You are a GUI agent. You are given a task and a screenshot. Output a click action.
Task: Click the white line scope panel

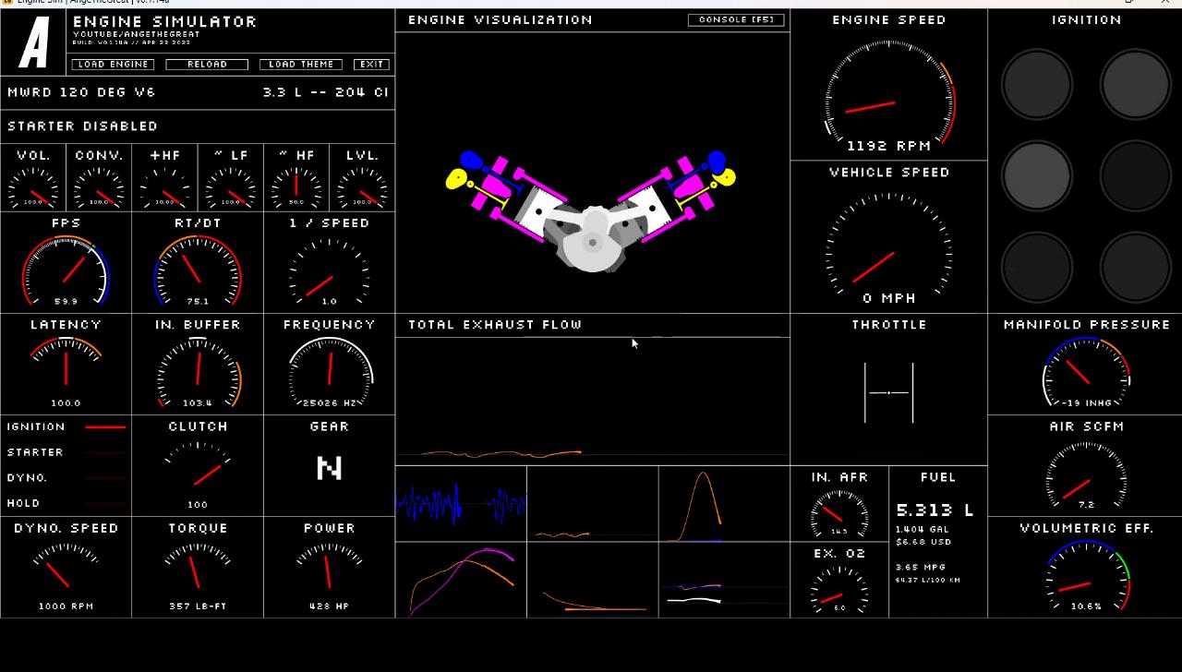coord(724,580)
